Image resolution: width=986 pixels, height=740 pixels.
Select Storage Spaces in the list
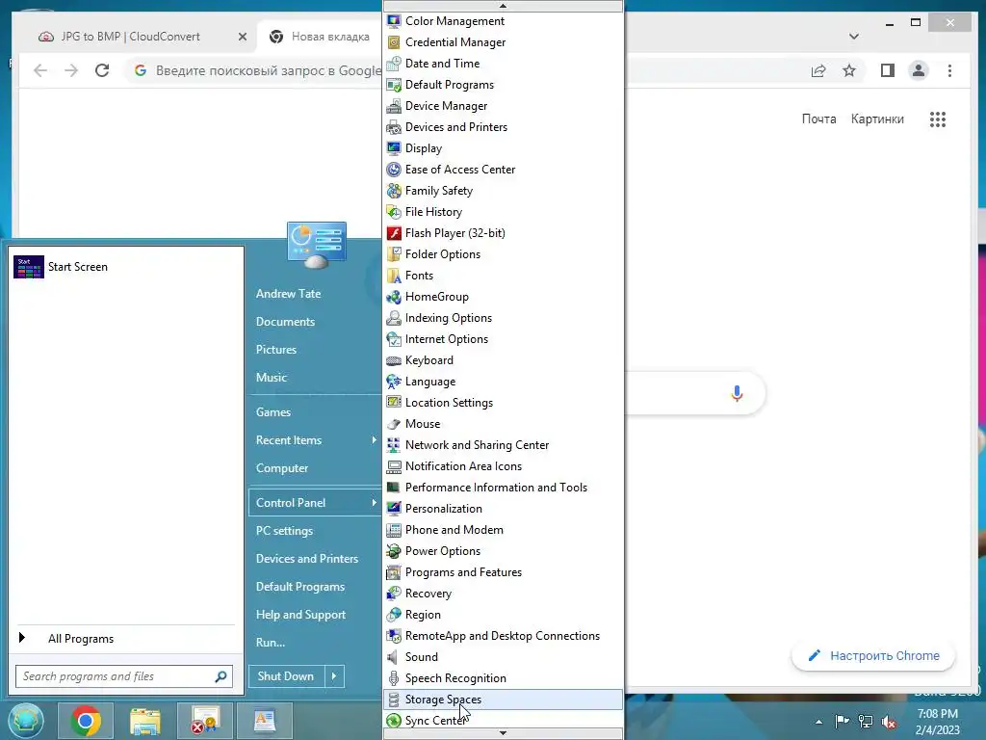(x=503, y=700)
